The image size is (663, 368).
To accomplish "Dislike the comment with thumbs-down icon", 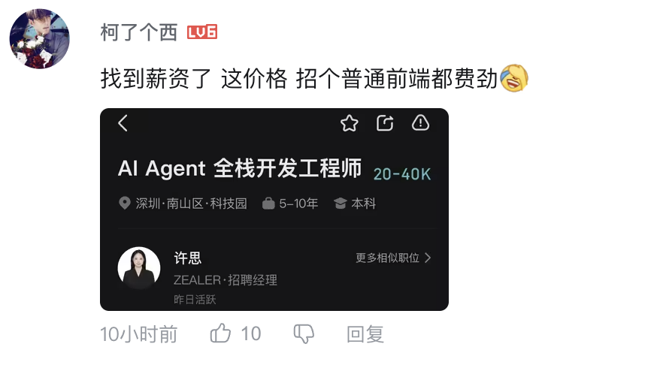I will tap(304, 333).
